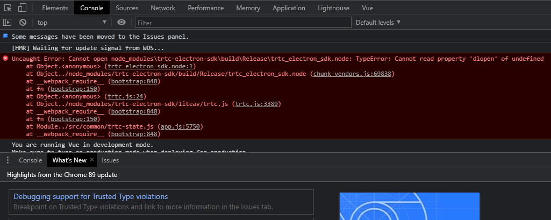Image resolution: width=551 pixels, height=220 pixels.
Task: Click the inspect element picker icon
Action: [8, 8]
